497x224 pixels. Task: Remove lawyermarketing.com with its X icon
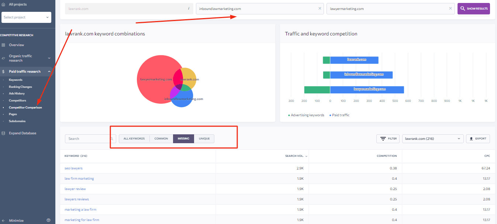[x=450, y=8]
